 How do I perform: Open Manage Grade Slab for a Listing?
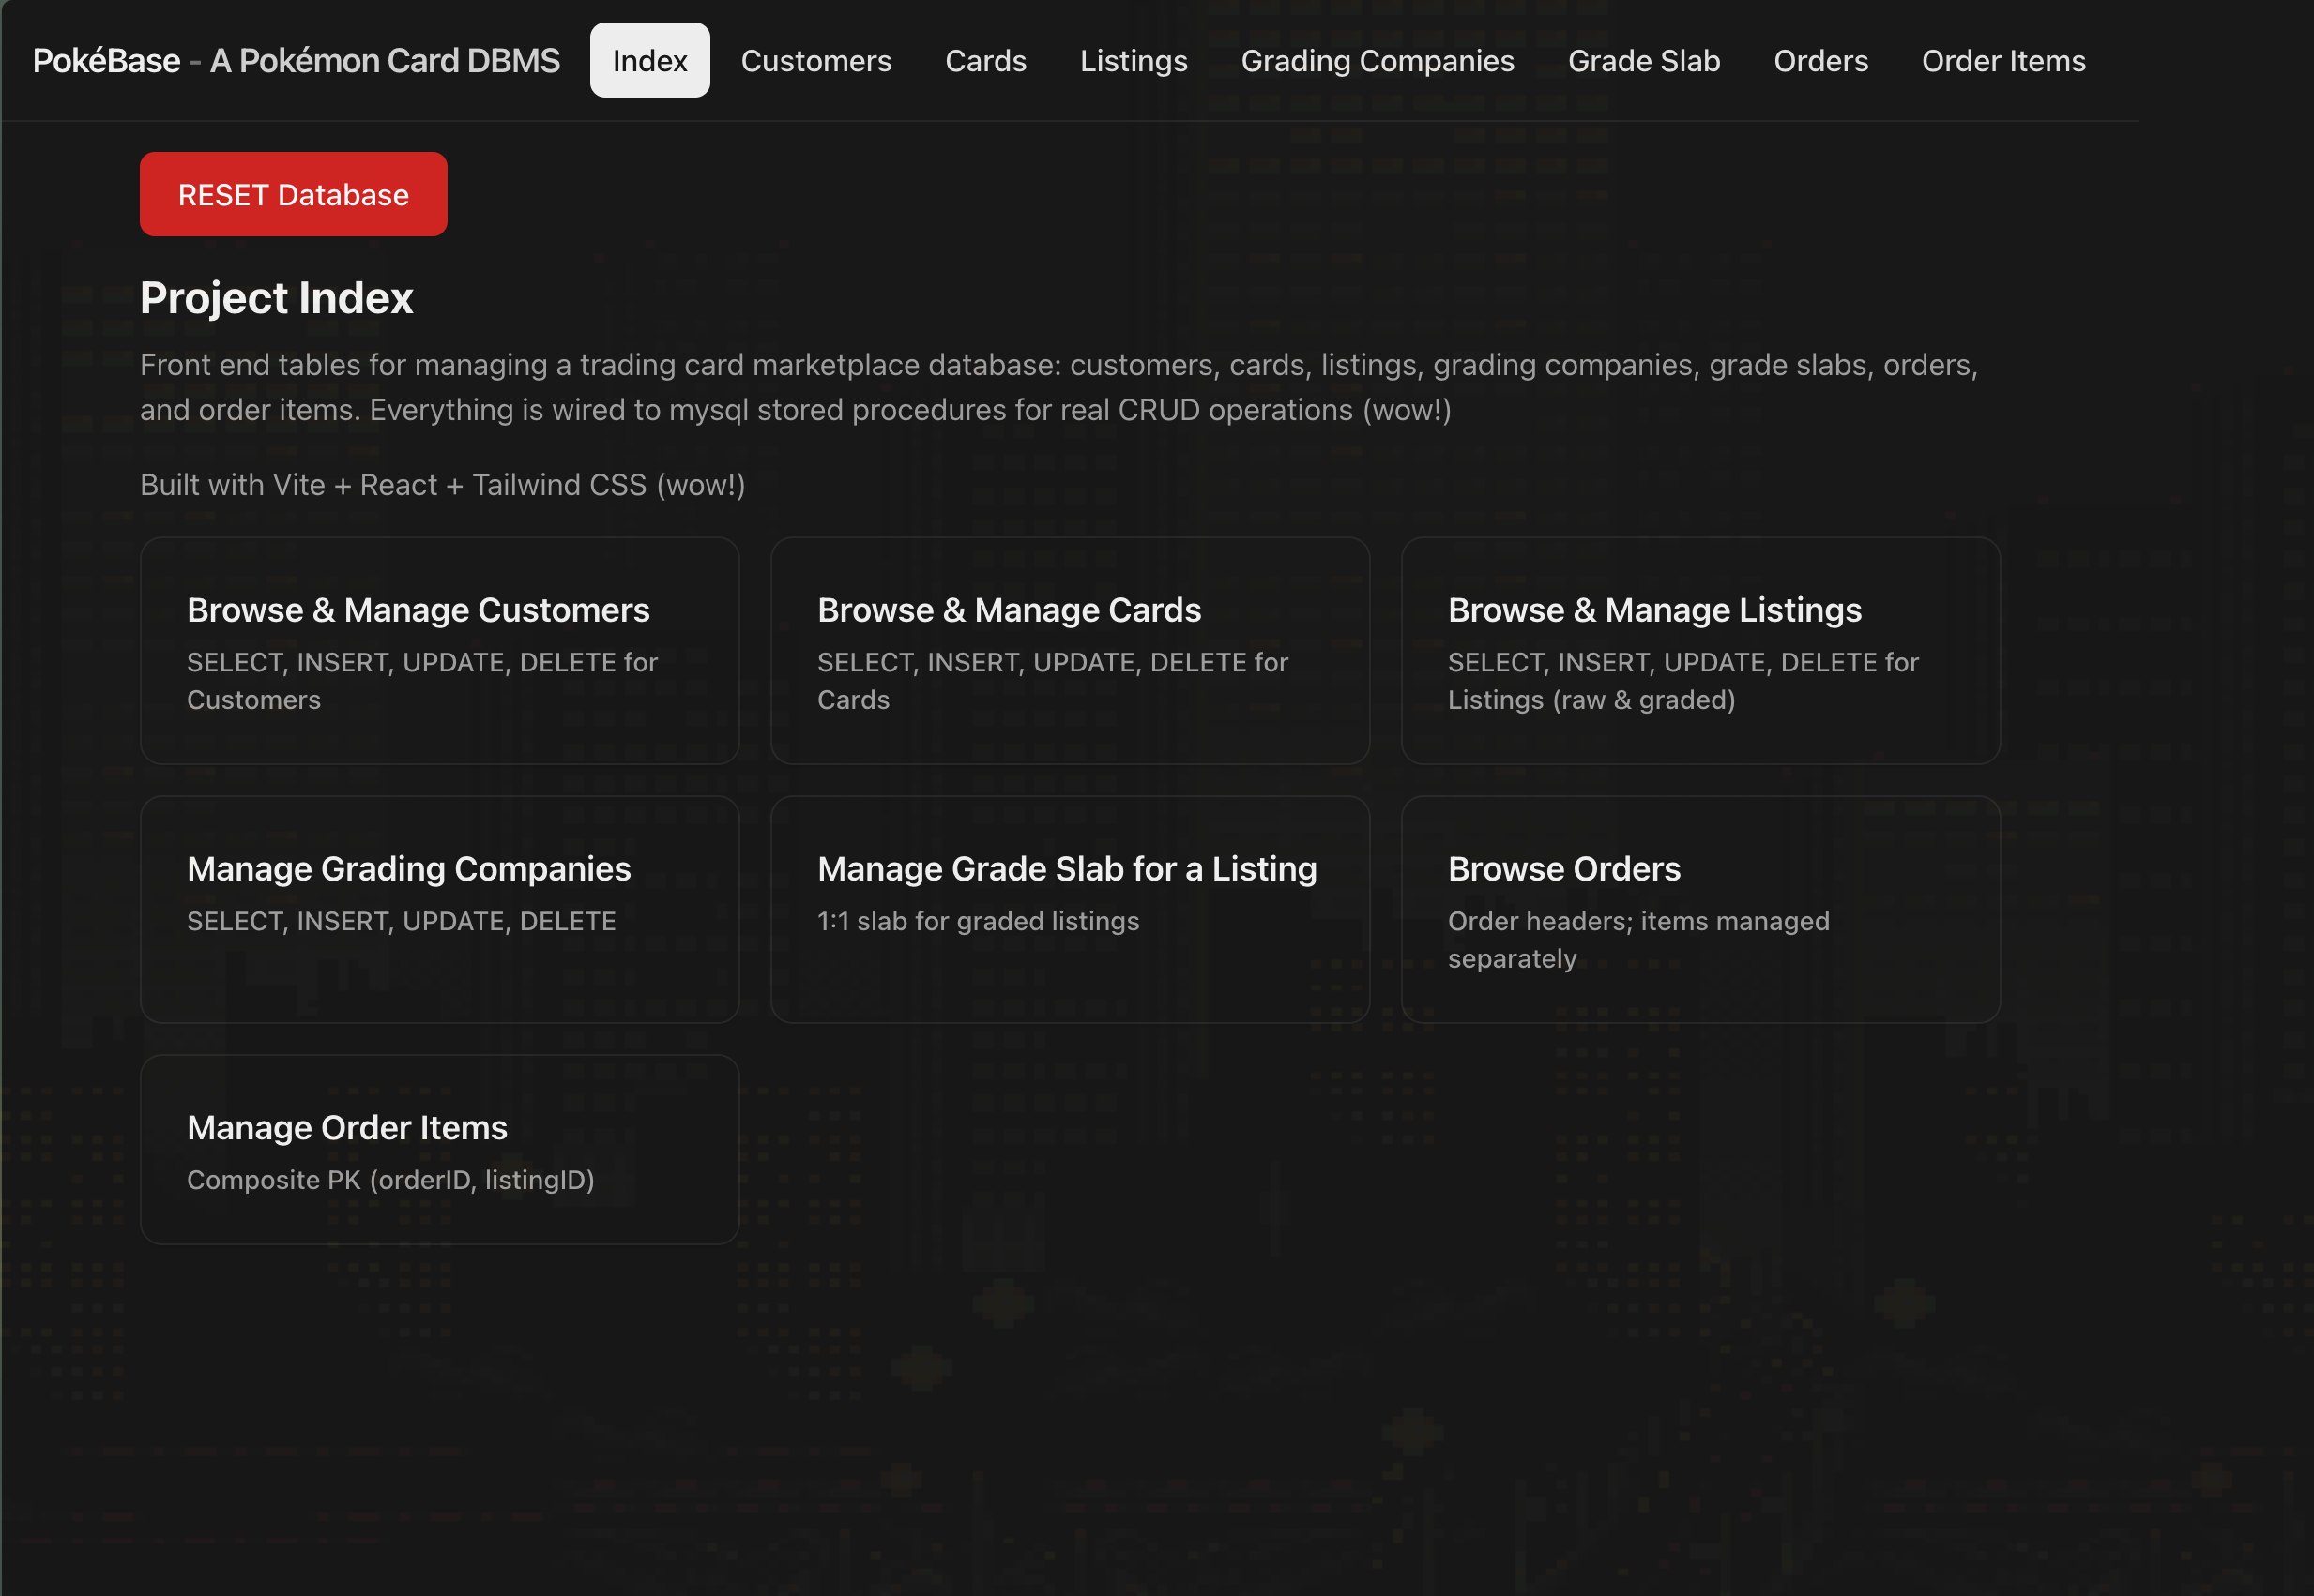1070,909
